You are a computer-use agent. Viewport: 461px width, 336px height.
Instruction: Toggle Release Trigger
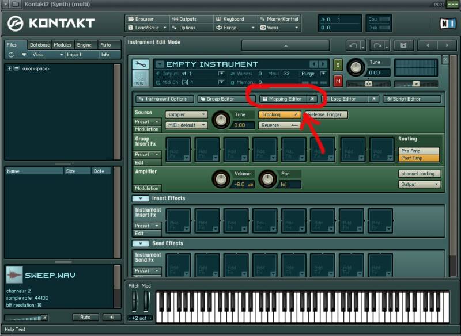point(326,114)
